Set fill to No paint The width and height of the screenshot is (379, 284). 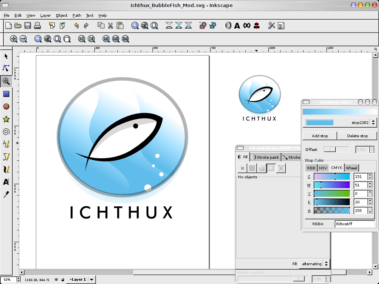tap(242, 168)
